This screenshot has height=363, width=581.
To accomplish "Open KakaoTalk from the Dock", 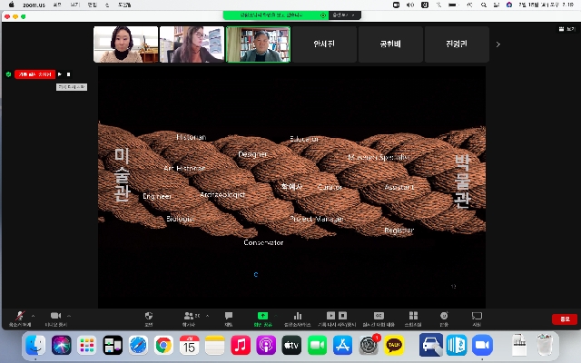I will pyautogui.click(x=395, y=345).
